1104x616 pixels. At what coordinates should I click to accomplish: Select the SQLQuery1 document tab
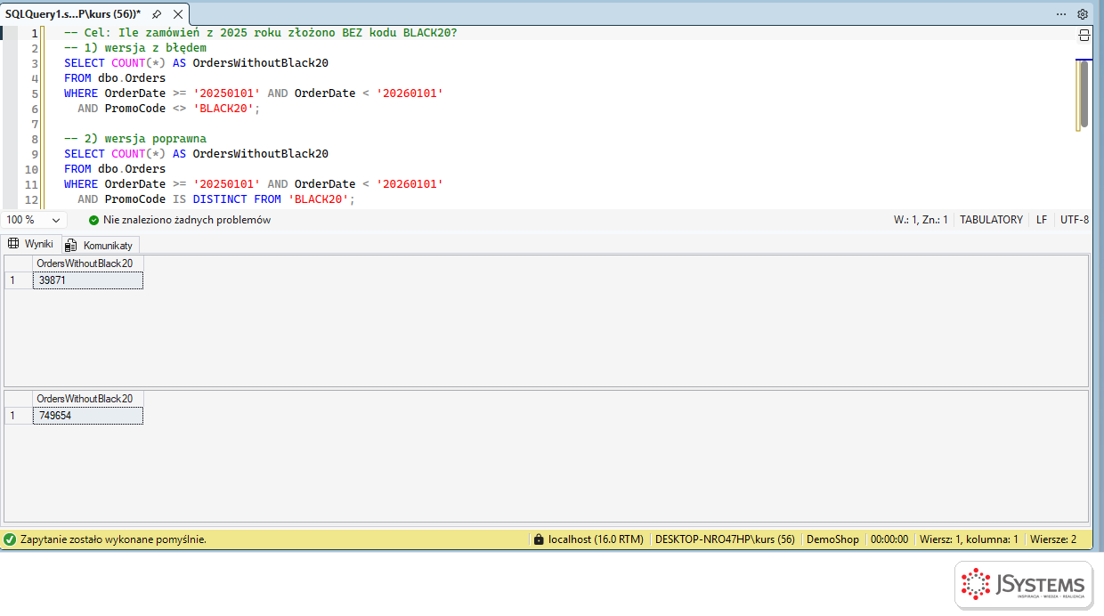click(73, 14)
